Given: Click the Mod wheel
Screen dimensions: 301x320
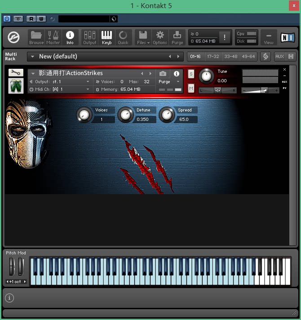Looking at the screenshot, I should tap(21, 266).
